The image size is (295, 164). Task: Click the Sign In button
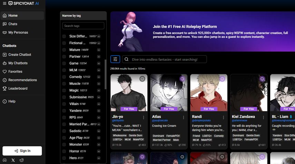point(22,151)
